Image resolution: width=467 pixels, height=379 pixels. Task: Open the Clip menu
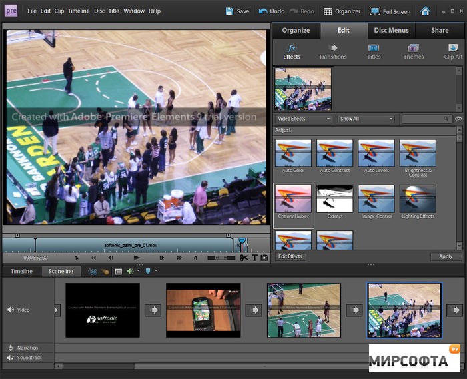(x=59, y=11)
